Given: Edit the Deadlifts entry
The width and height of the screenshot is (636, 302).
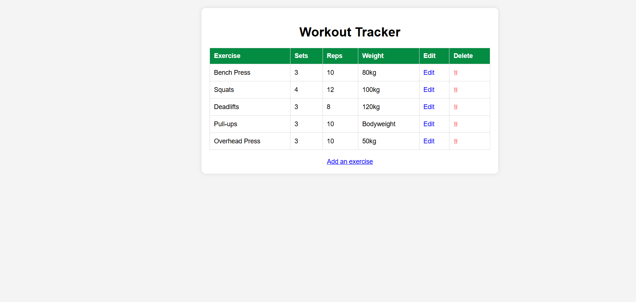Looking at the screenshot, I should coord(429,107).
